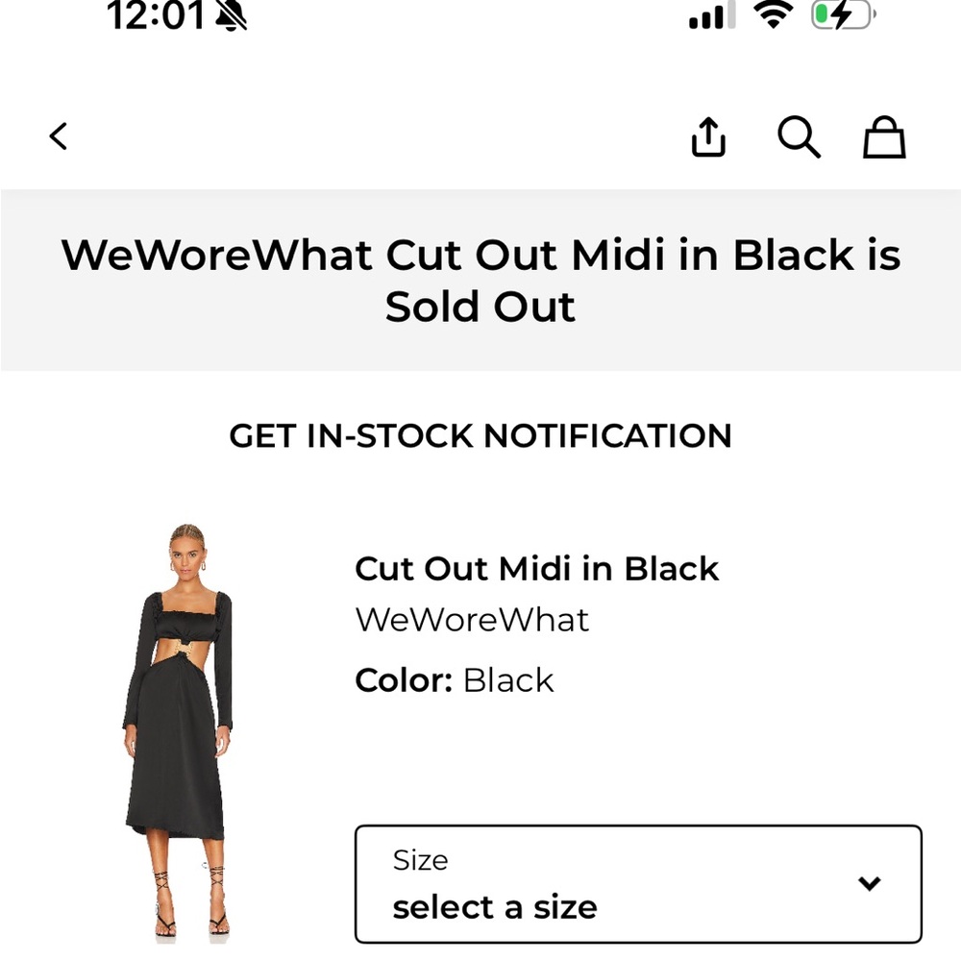
Task: Open the WeWoreWhat brand link
Action: click(x=472, y=620)
